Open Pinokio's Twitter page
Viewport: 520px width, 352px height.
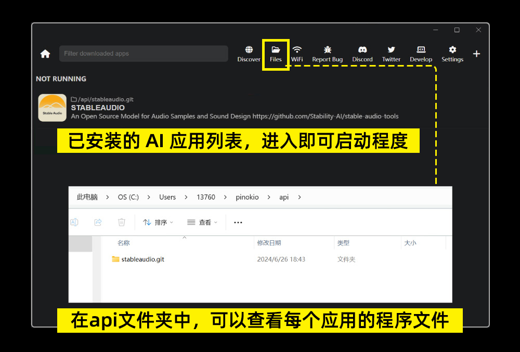391,50
